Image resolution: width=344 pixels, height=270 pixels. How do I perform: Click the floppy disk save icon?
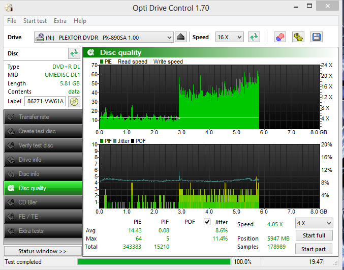[317, 37]
